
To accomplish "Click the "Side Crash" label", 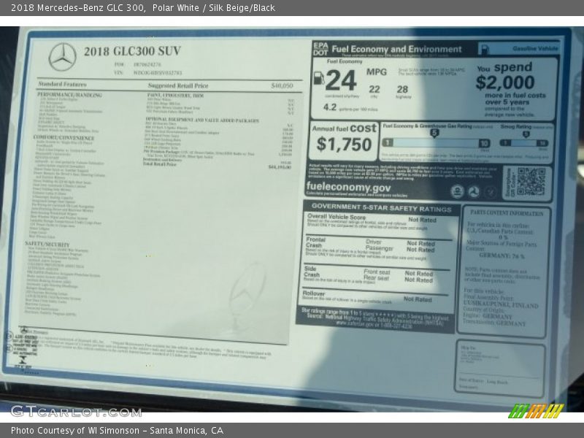I will click(x=312, y=272).
